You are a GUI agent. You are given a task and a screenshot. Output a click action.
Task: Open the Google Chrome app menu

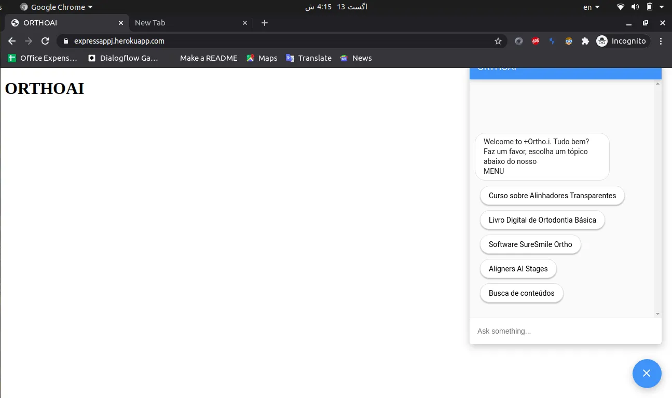coord(57,7)
